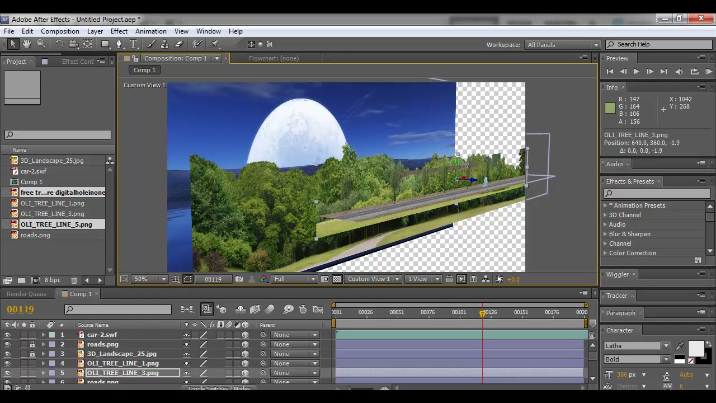Viewport: 716px width, 403px height.
Task: Click the Play button in Preview panel
Action: pos(636,72)
